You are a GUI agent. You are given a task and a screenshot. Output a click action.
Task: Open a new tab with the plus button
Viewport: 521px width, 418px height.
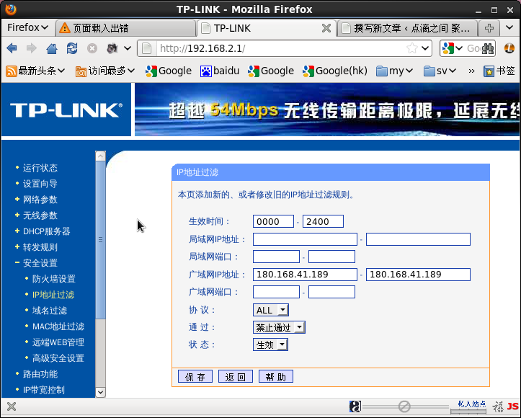[489, 28]
